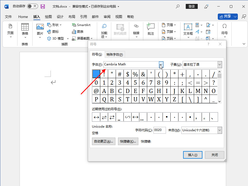The height and width of the screenshot is (186, 248).
Task: Open the comments person icon at top right
Action: coord(244,17)
